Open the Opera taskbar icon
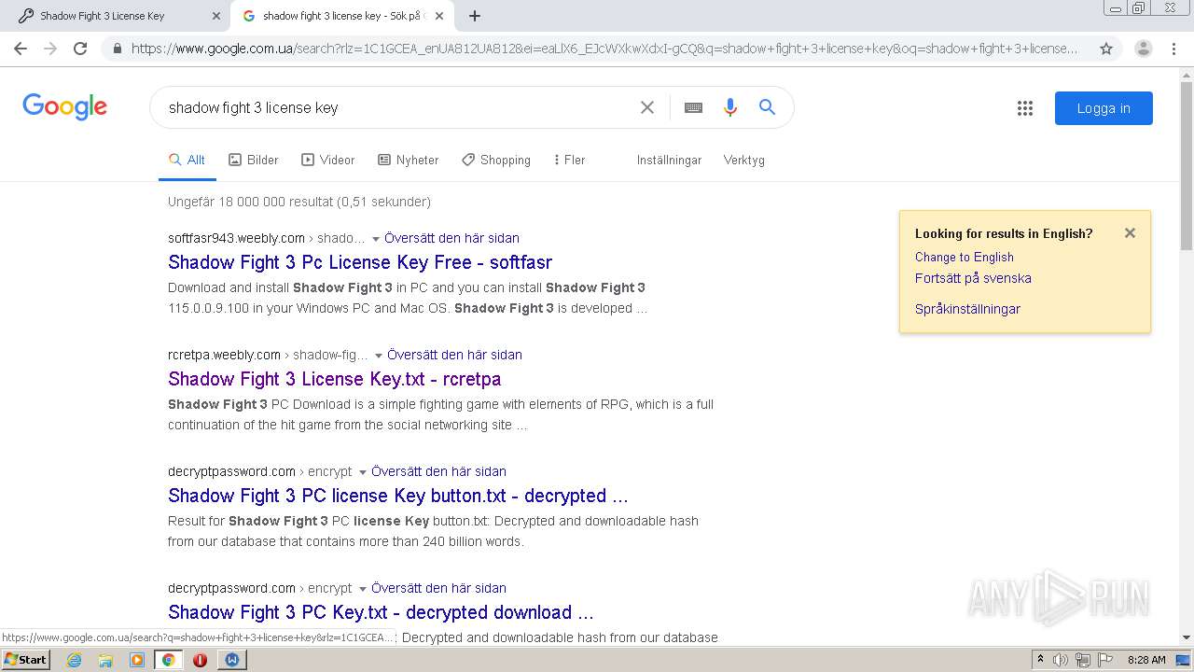The height and width of the screenshot is (672, 1194). coord(200,660)
